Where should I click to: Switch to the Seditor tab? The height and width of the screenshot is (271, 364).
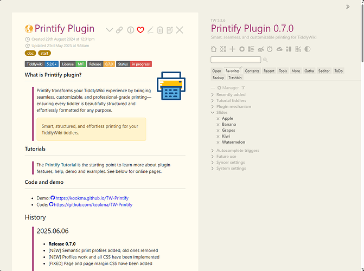pyautogui.click(x=324, y=71)
